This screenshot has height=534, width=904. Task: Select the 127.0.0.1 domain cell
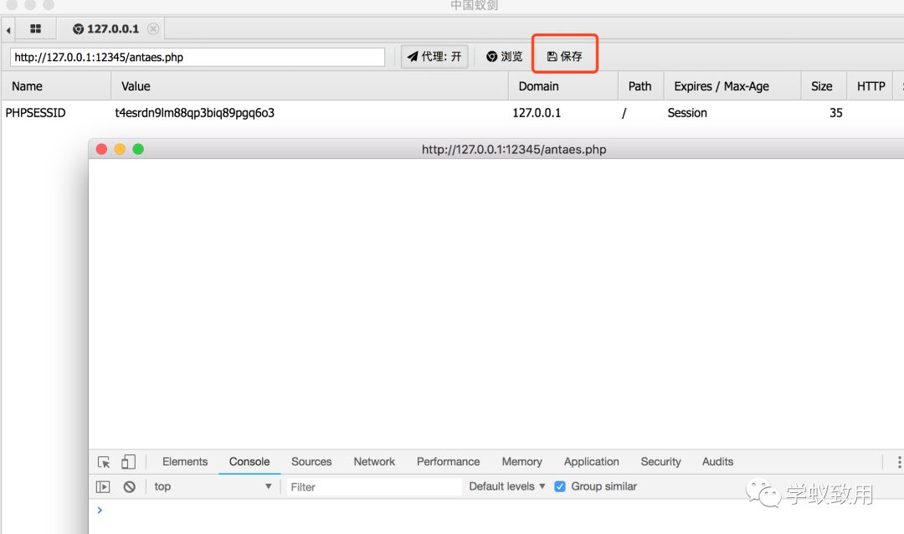[x=537, y=113]
